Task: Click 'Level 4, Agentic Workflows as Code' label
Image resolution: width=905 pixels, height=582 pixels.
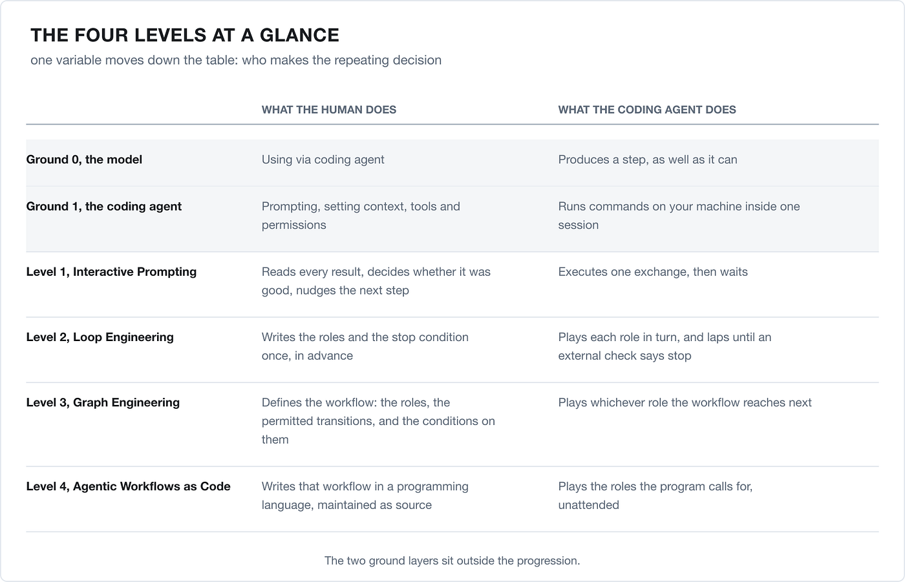Action: [129, 486]
